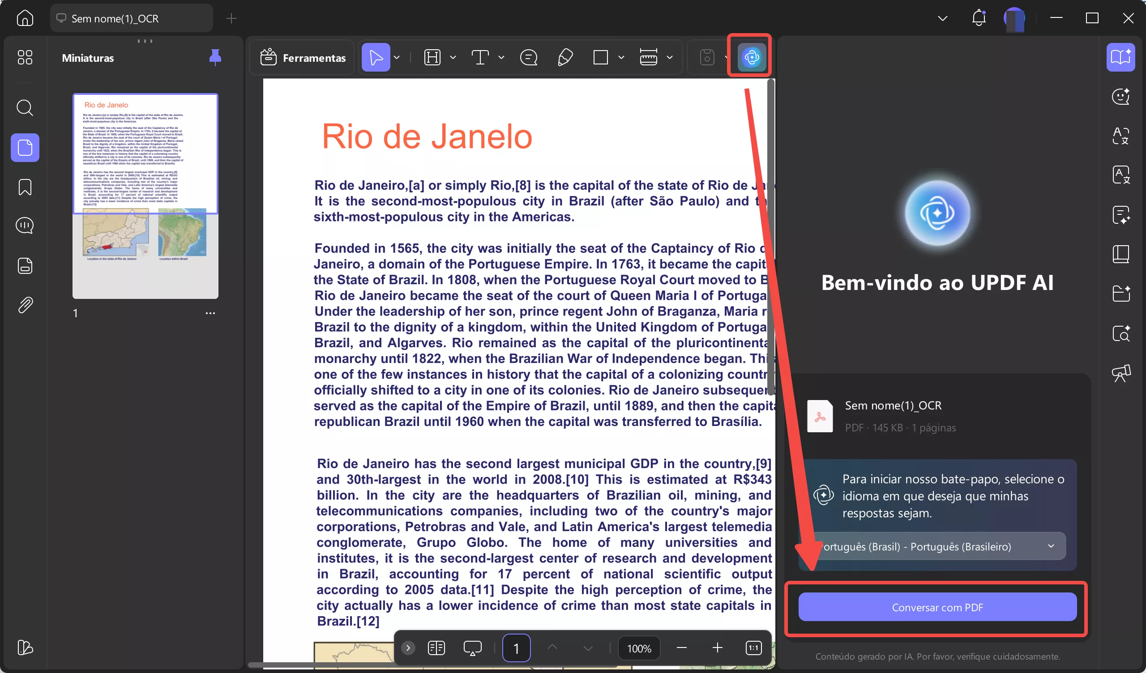The width and height of the screenshot is (1146, 673).
Task: Select the comment bubble tool
Action: point(528,57)
